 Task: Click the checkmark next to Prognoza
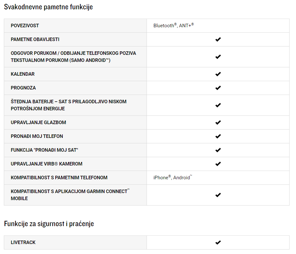tap(218, 88)
